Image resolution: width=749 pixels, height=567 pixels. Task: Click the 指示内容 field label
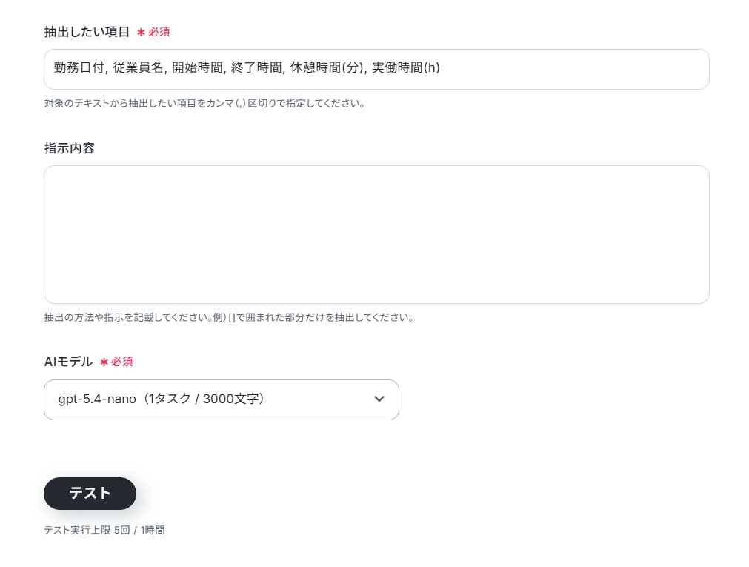tap(69, 148)
